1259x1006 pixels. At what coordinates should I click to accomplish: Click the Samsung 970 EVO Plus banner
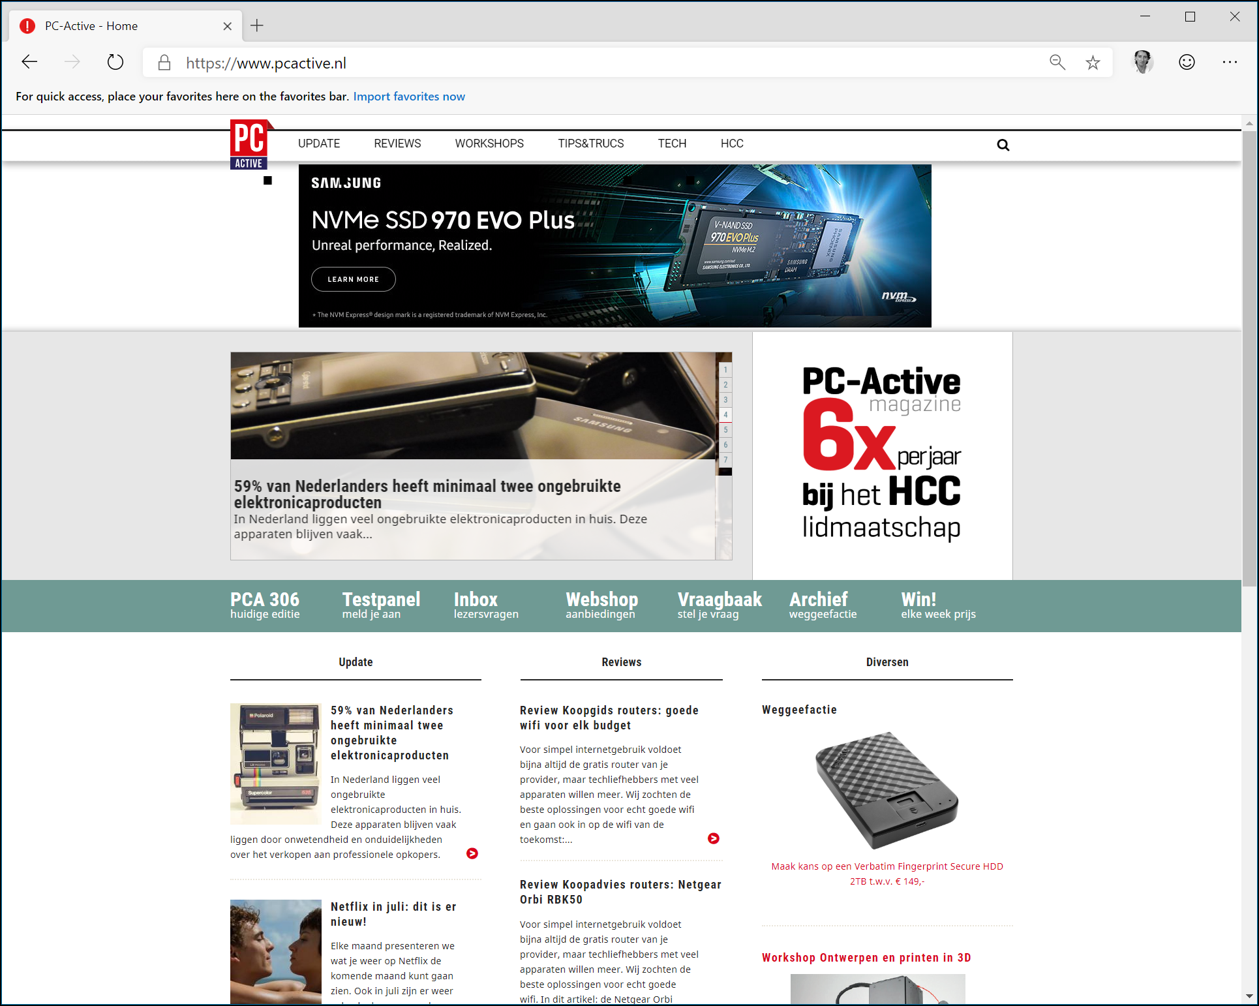point(614,246)
